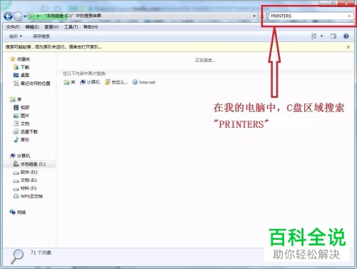357x269 pixels.
Task: Click the star icon beside 收藏夹
Action: click(x=12, y=59)
